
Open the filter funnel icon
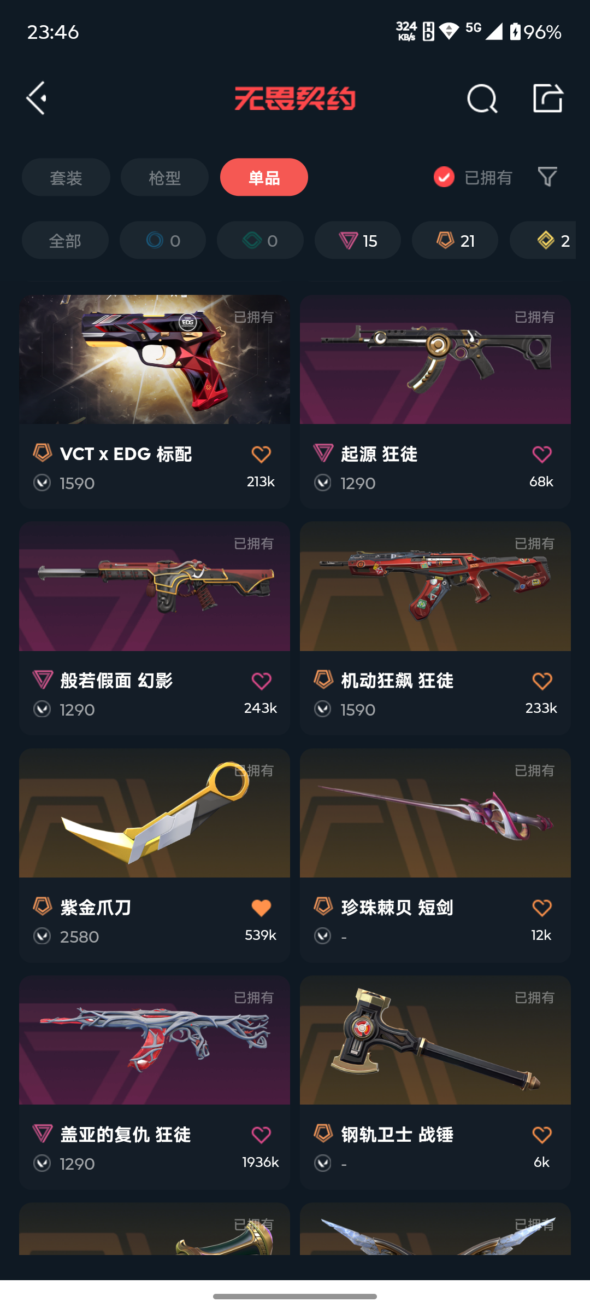tap(547, 177)
